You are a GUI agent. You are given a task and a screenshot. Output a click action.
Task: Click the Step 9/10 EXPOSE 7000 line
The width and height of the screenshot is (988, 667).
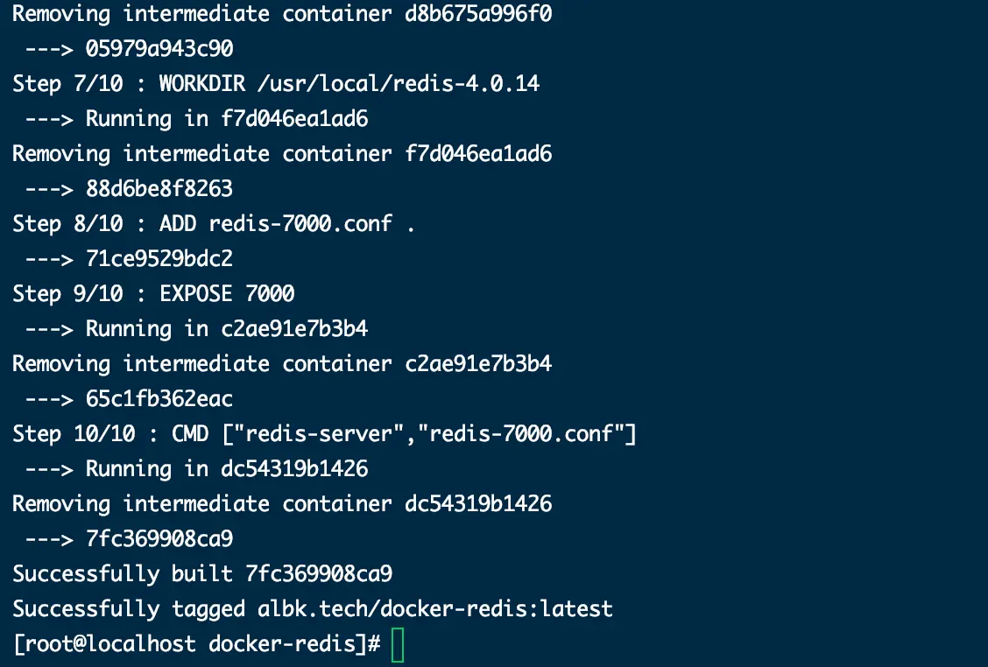154,293
